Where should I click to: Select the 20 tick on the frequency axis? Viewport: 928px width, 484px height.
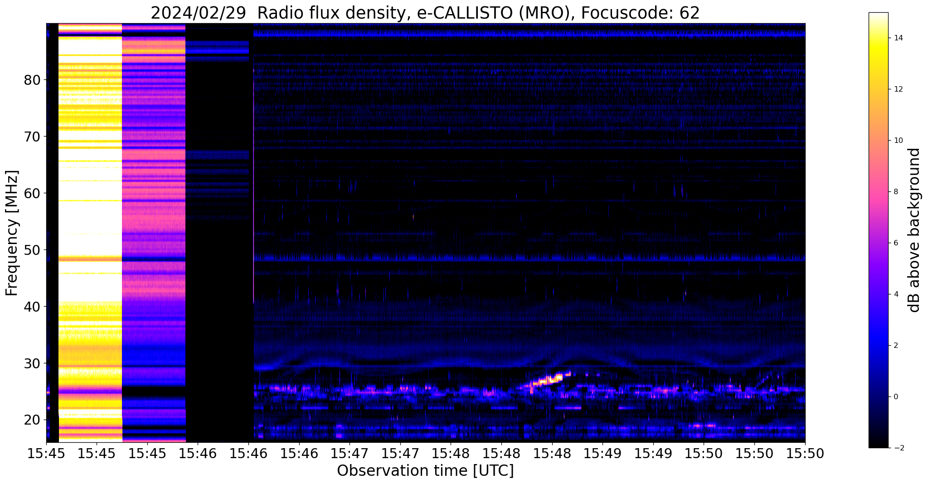pyautogui.click(x=32, y=420)
